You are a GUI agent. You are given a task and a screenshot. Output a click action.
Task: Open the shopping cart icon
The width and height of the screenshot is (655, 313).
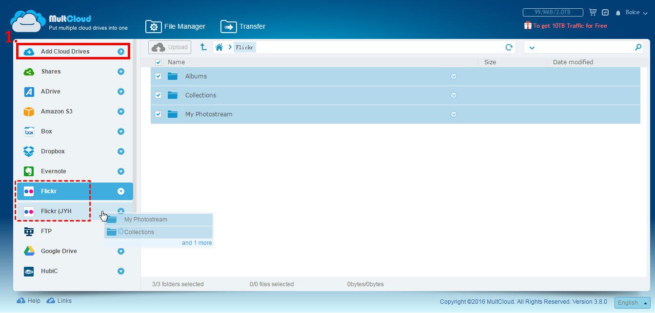[x=593, y=13]
